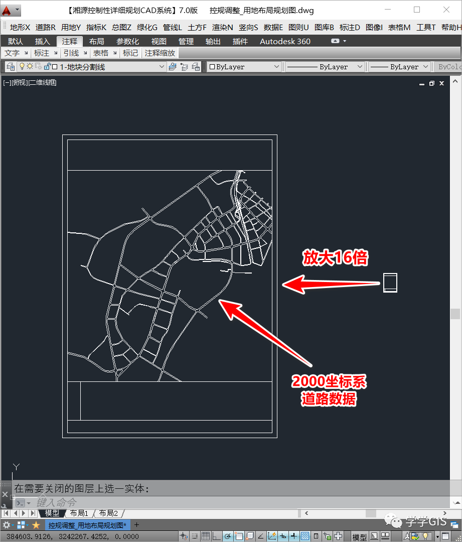Image resolution: width=462 pixels, height=542 pixels.
Task: Open the 道路R menu
Action: pyautogui.click(x=45, y=27)
